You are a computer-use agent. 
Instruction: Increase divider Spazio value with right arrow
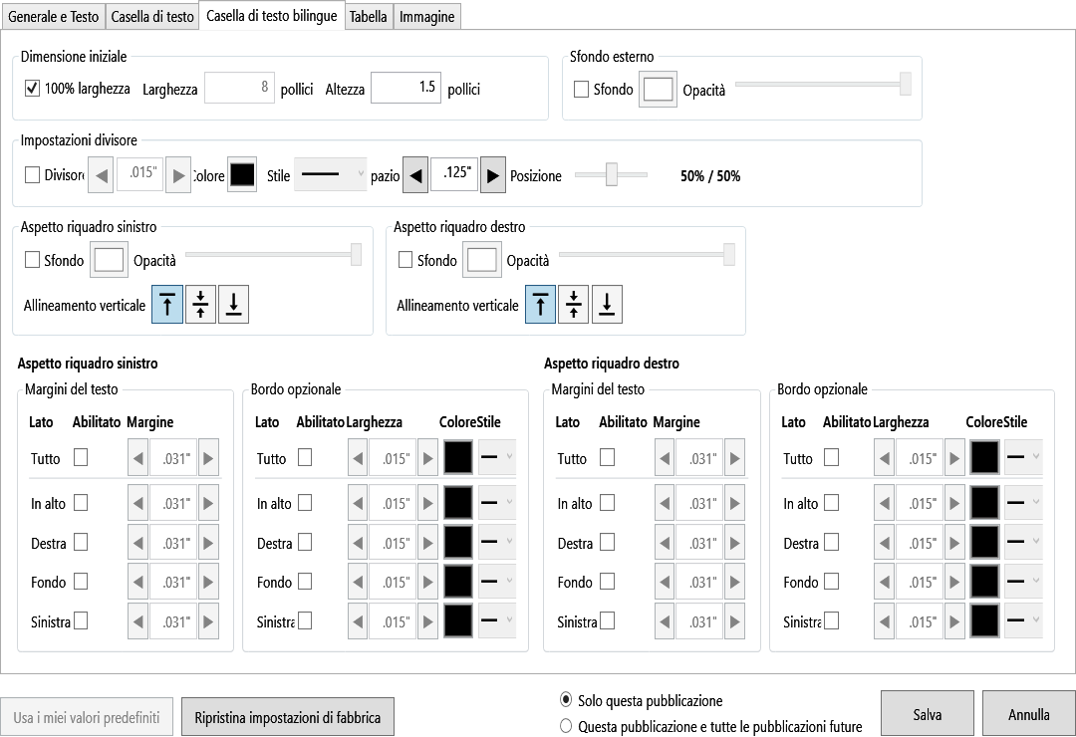493,175
